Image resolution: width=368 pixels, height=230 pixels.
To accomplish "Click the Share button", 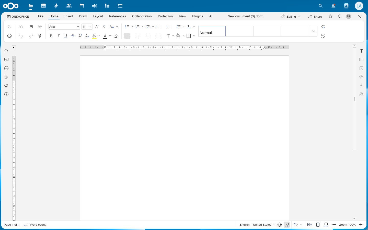I will tap(315, 16).
